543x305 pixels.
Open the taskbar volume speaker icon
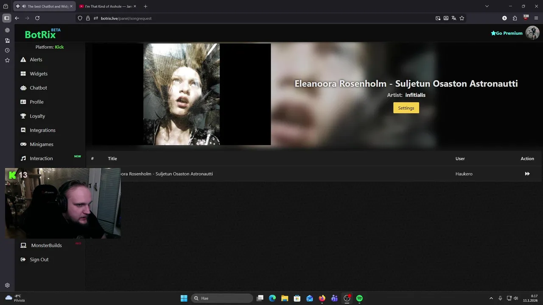(x=516, y=298)
